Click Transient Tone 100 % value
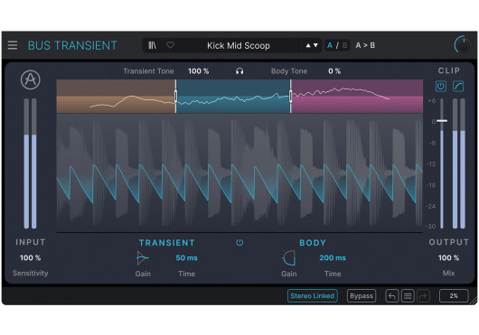 click(x=198, y=71)
